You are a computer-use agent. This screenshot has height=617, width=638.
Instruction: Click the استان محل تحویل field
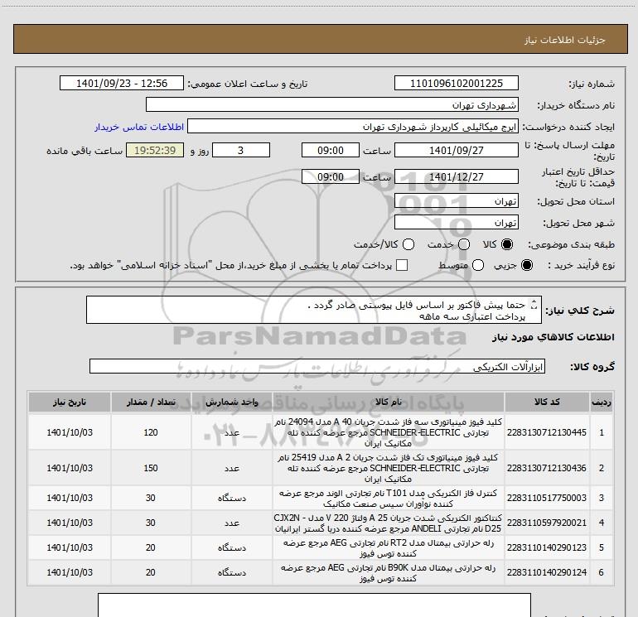pyautogui.click(x=456, y=200)
